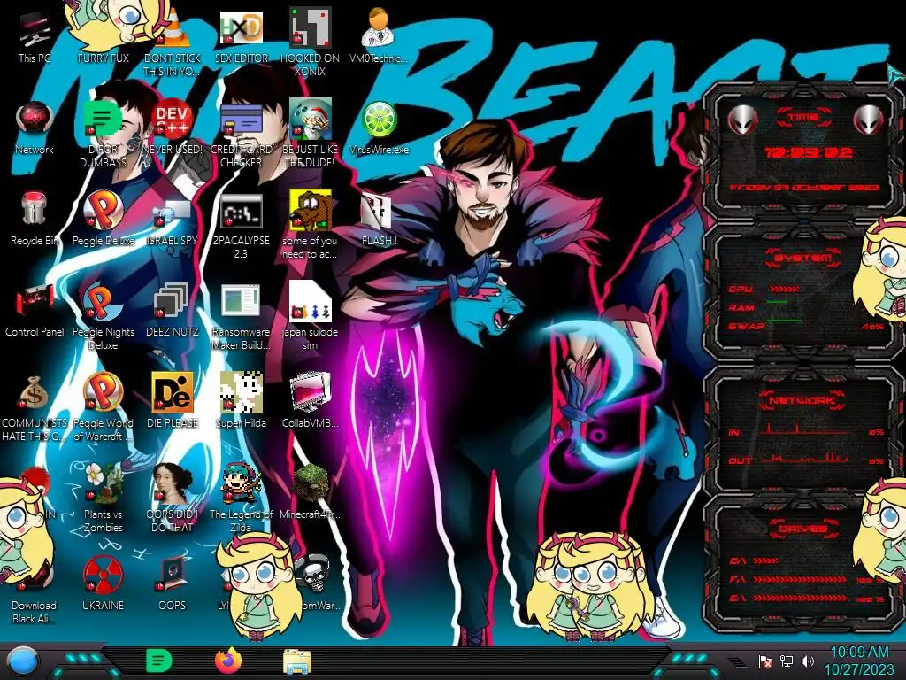Open the taskbar clock showing 10:09 AM
The image size is (906, 680).
[x=858, y=661]
